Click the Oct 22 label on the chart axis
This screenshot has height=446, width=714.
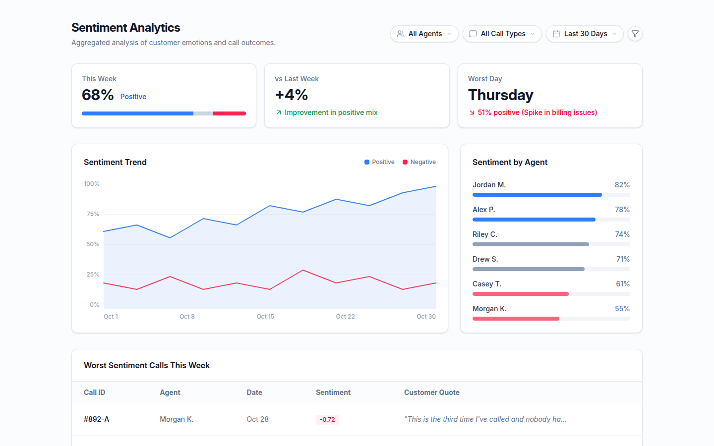[346, 317]
